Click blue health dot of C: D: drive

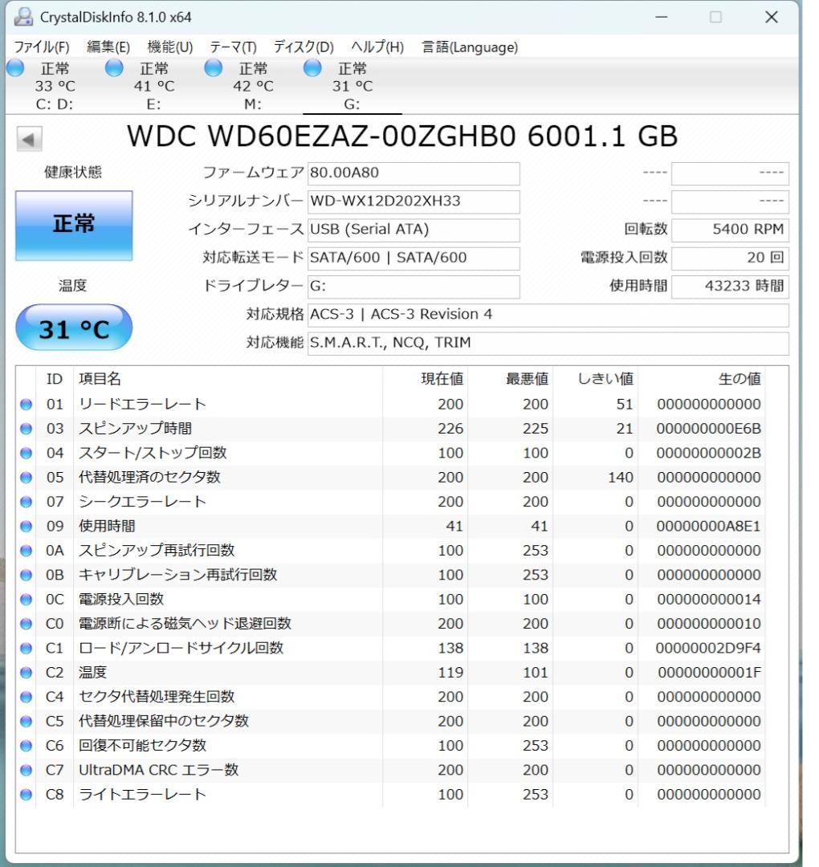click(x=15, y=68)
